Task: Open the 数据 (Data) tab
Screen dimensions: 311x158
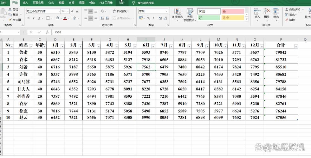Action: (61, 3)
